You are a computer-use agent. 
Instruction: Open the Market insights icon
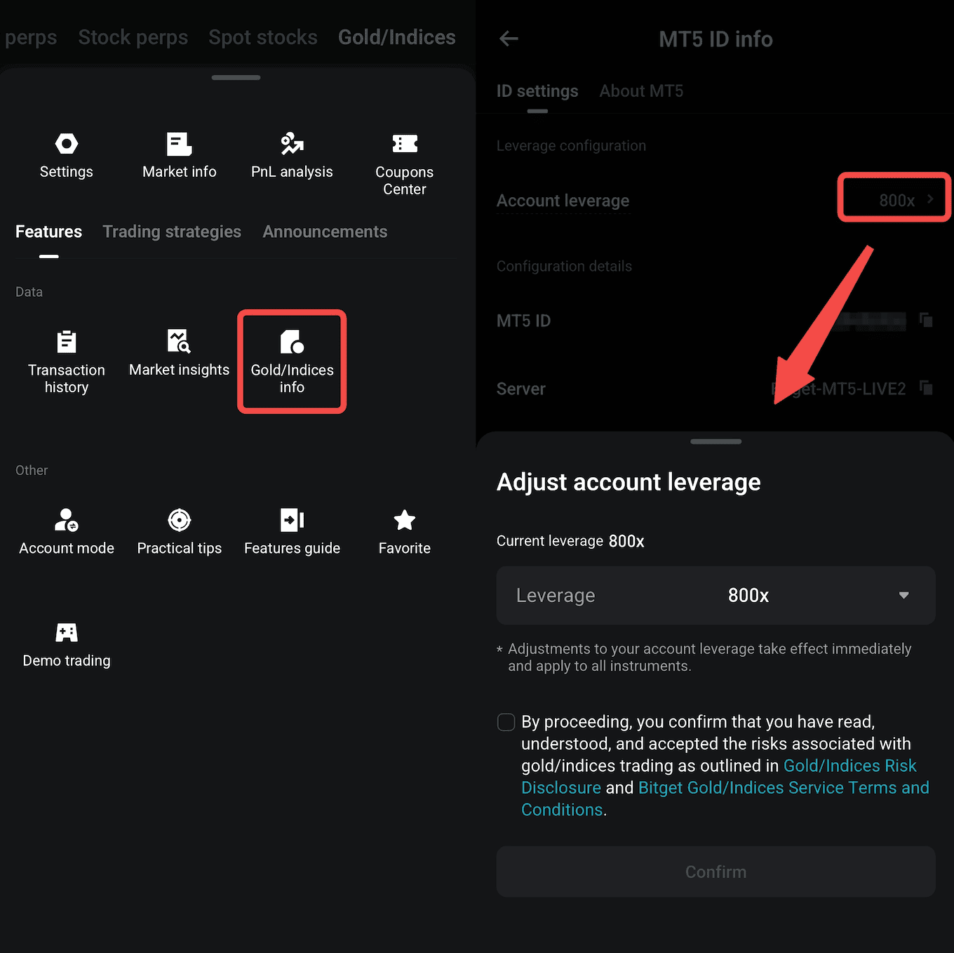pos(179,341)
